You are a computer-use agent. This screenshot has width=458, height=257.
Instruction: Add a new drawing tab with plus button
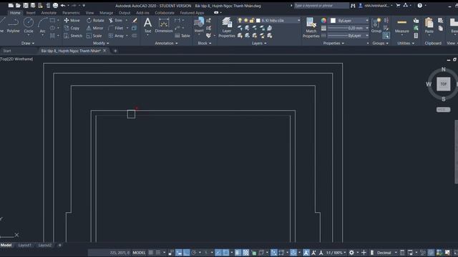point(115,51)
